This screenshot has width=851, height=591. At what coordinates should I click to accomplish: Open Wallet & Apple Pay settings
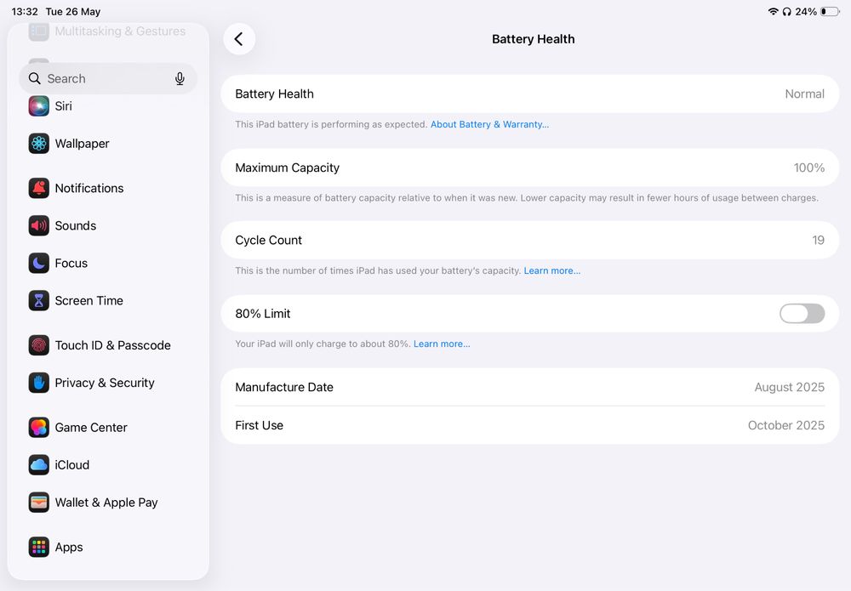pyautogui.click(x=108, y=503)
